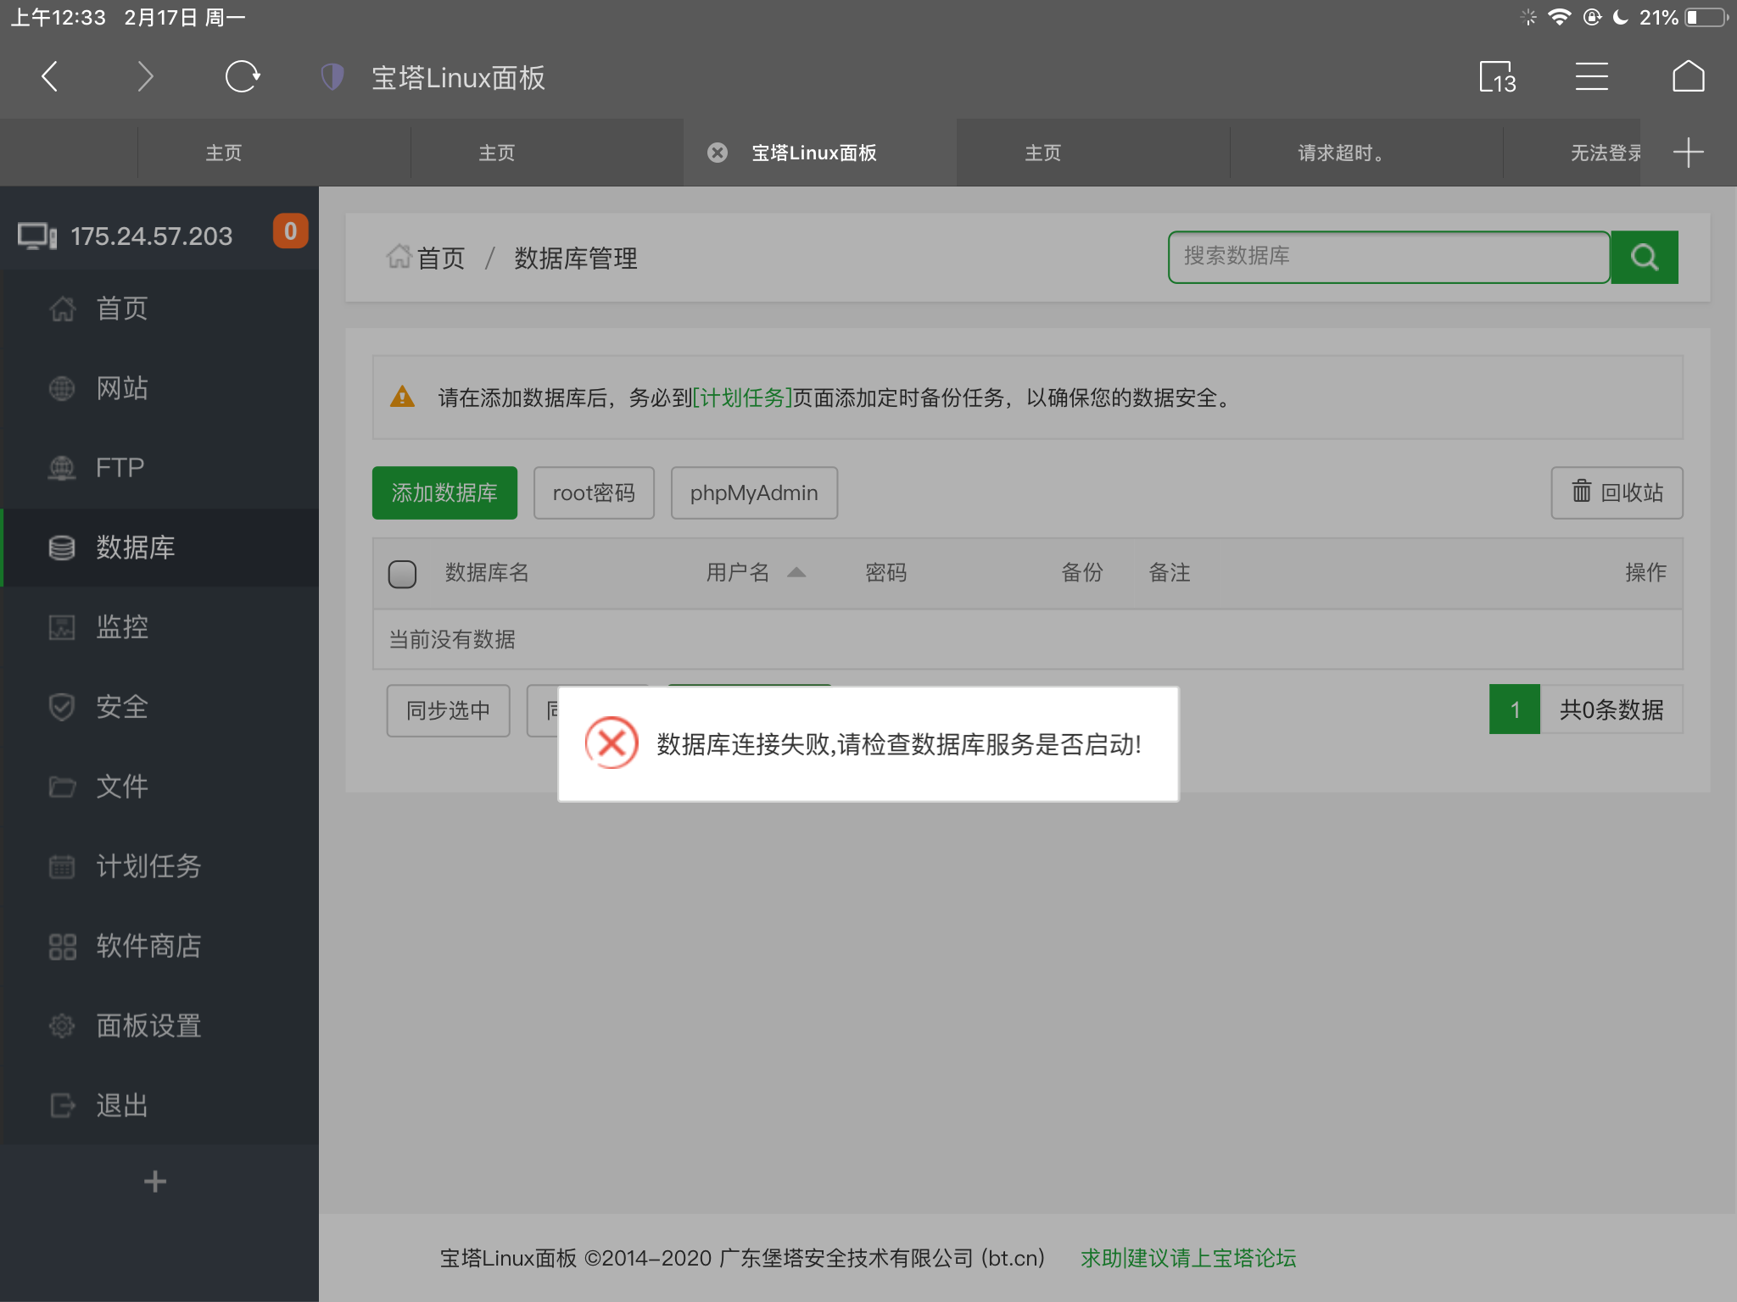This screenshot has width=1737, height=1302.
Task: Open the 安全 security settings
Action: 121,707
